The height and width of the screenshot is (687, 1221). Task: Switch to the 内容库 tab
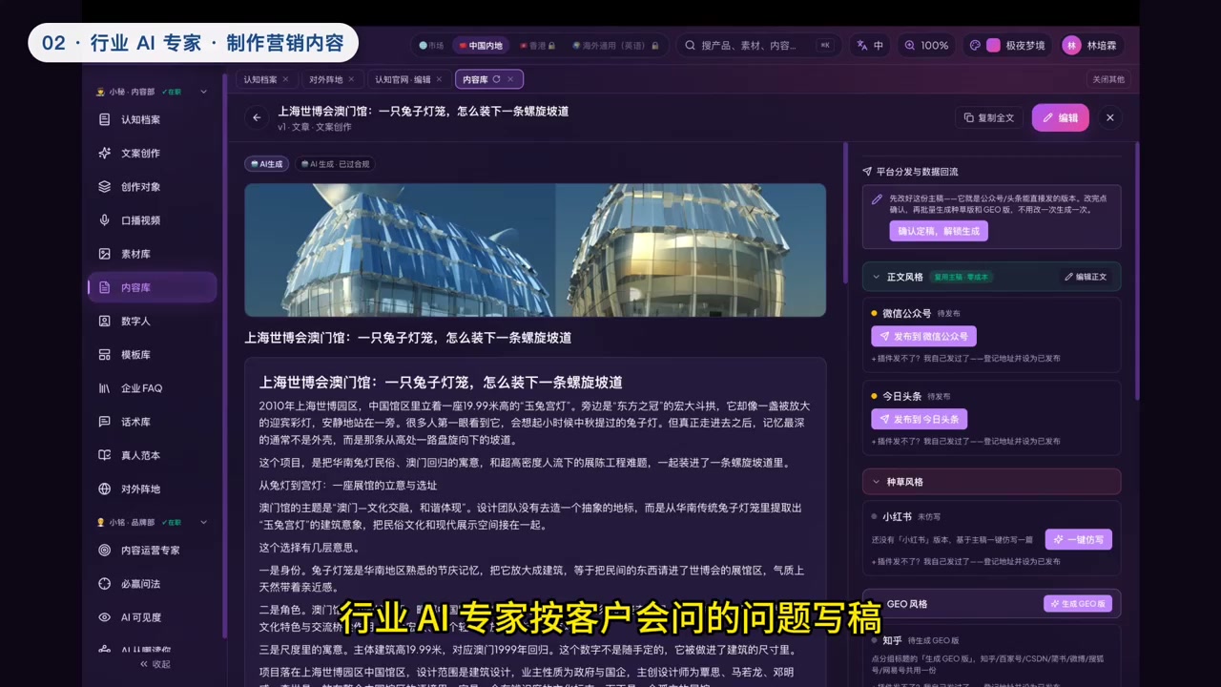[475, 79]
